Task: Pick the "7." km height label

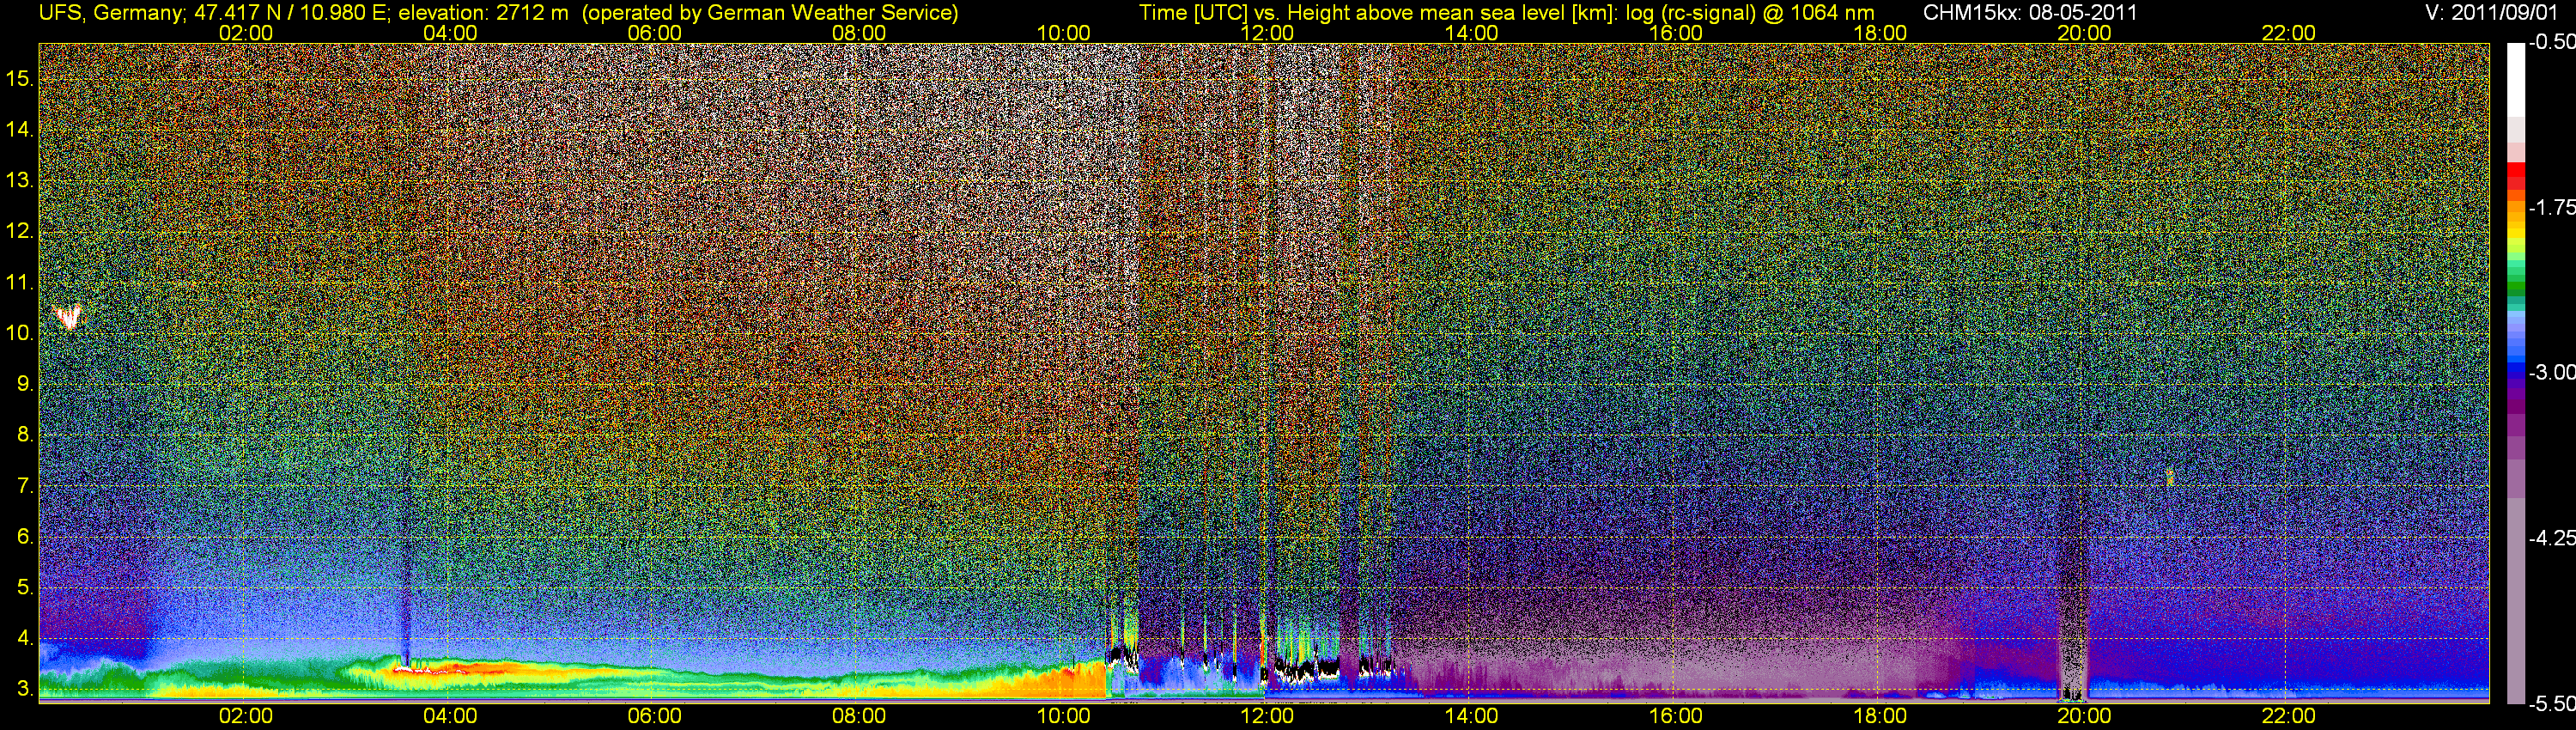Action: [25, 486]
